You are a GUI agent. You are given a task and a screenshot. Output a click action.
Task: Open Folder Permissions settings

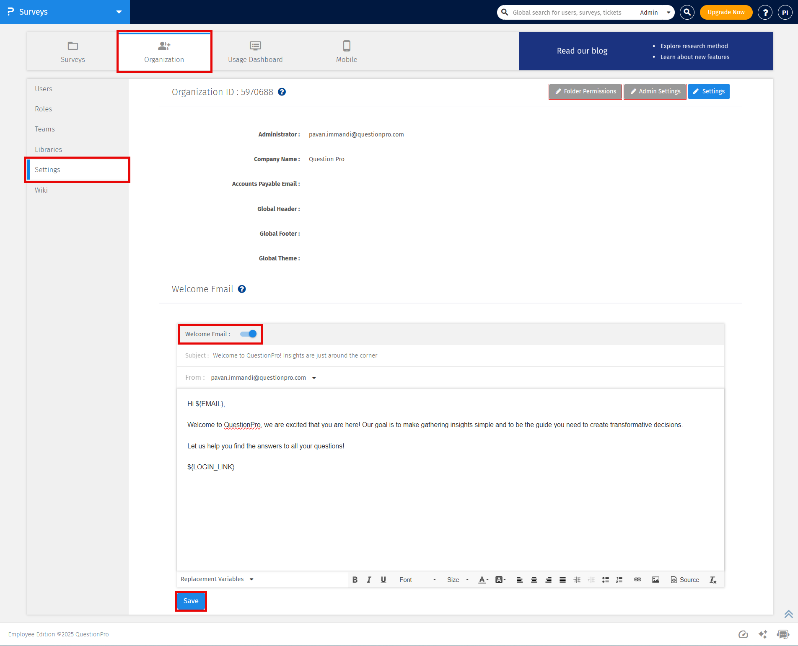pos(585,91)
